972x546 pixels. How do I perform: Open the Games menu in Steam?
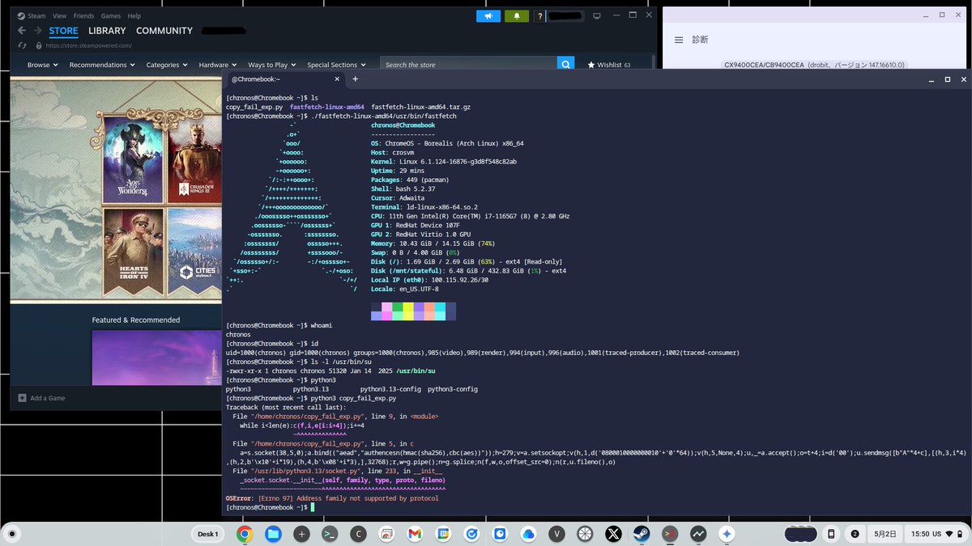(111, 15)
